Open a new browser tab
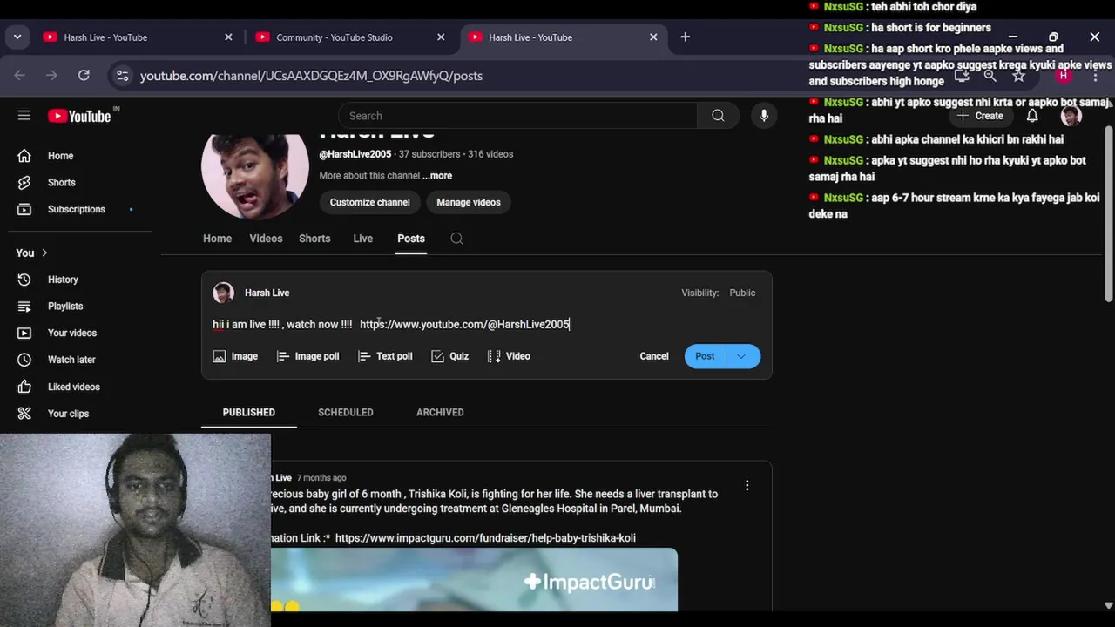The width and height of the screenshot is (1115, 627). click(685, 37)
